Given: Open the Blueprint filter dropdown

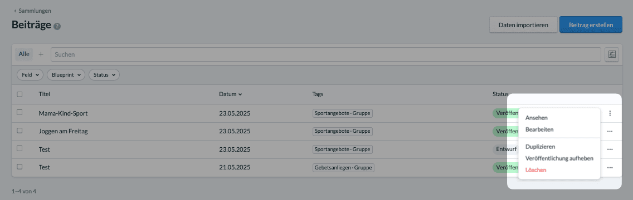Looking at the screenshot, I should coord(66,75).
